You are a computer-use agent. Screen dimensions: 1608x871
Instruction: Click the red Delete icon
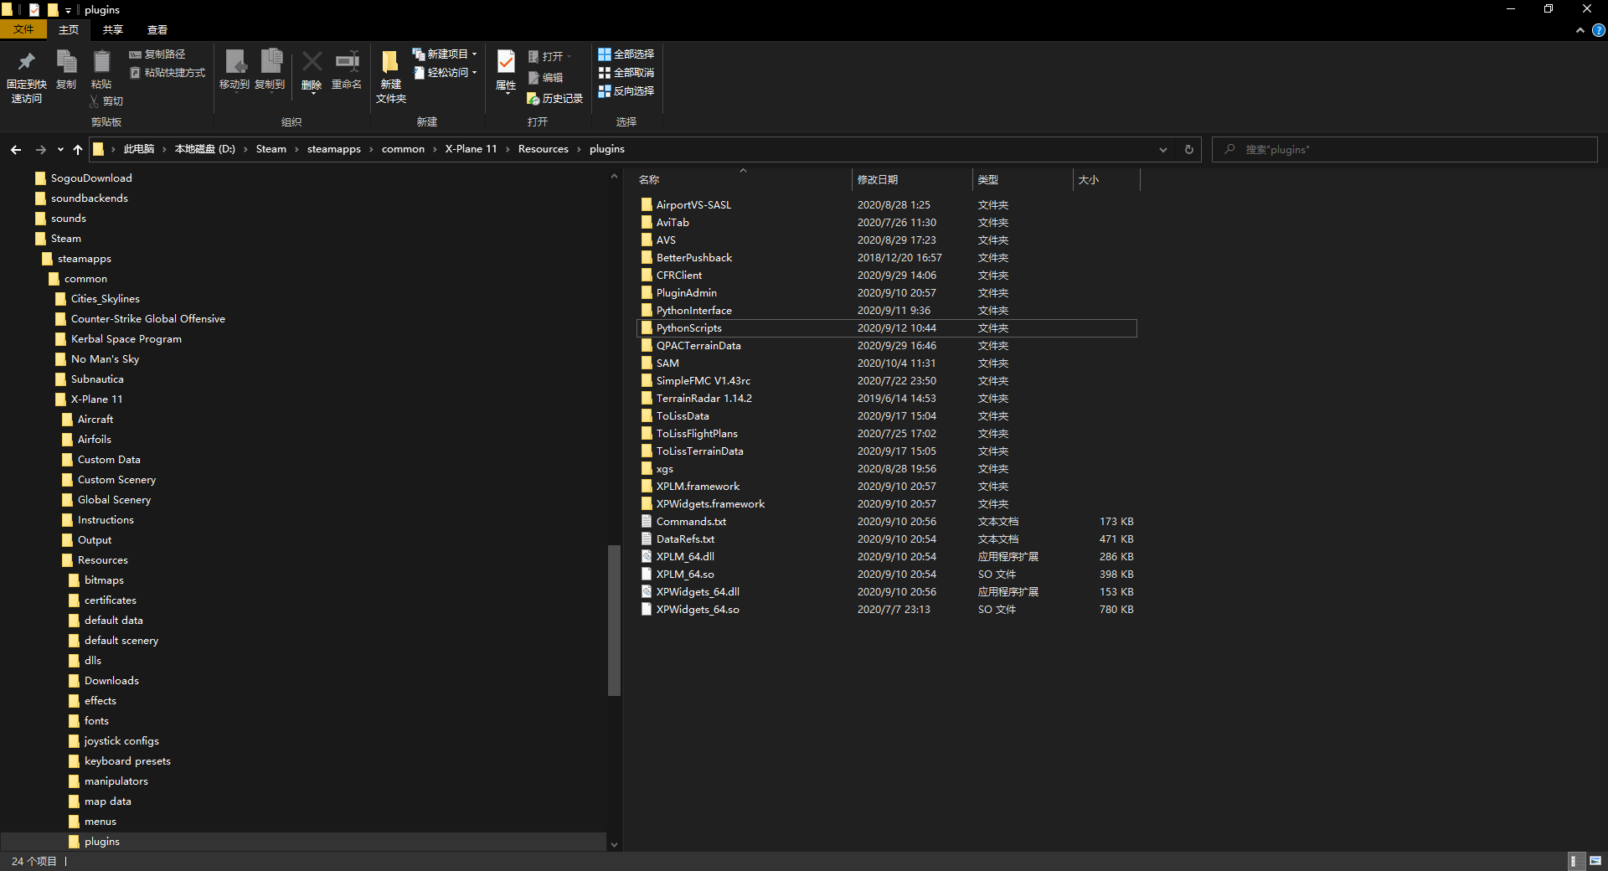[x=312, y=71]
